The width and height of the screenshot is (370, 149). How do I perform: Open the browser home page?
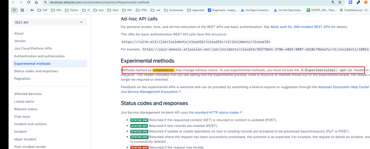tap(36, 2)
